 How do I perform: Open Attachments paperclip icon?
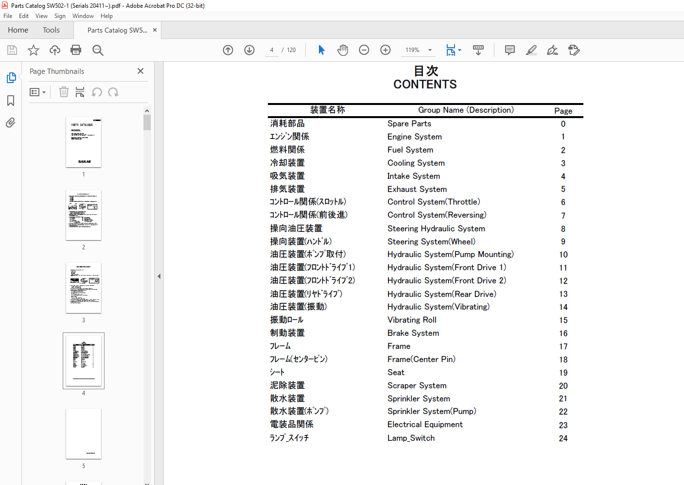coord(11,122)
